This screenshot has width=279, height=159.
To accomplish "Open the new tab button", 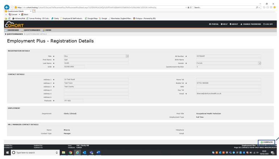I will 34,11.
